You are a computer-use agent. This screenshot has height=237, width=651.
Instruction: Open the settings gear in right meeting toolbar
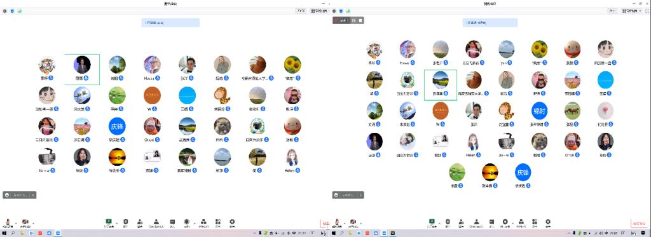pos(548,222)
